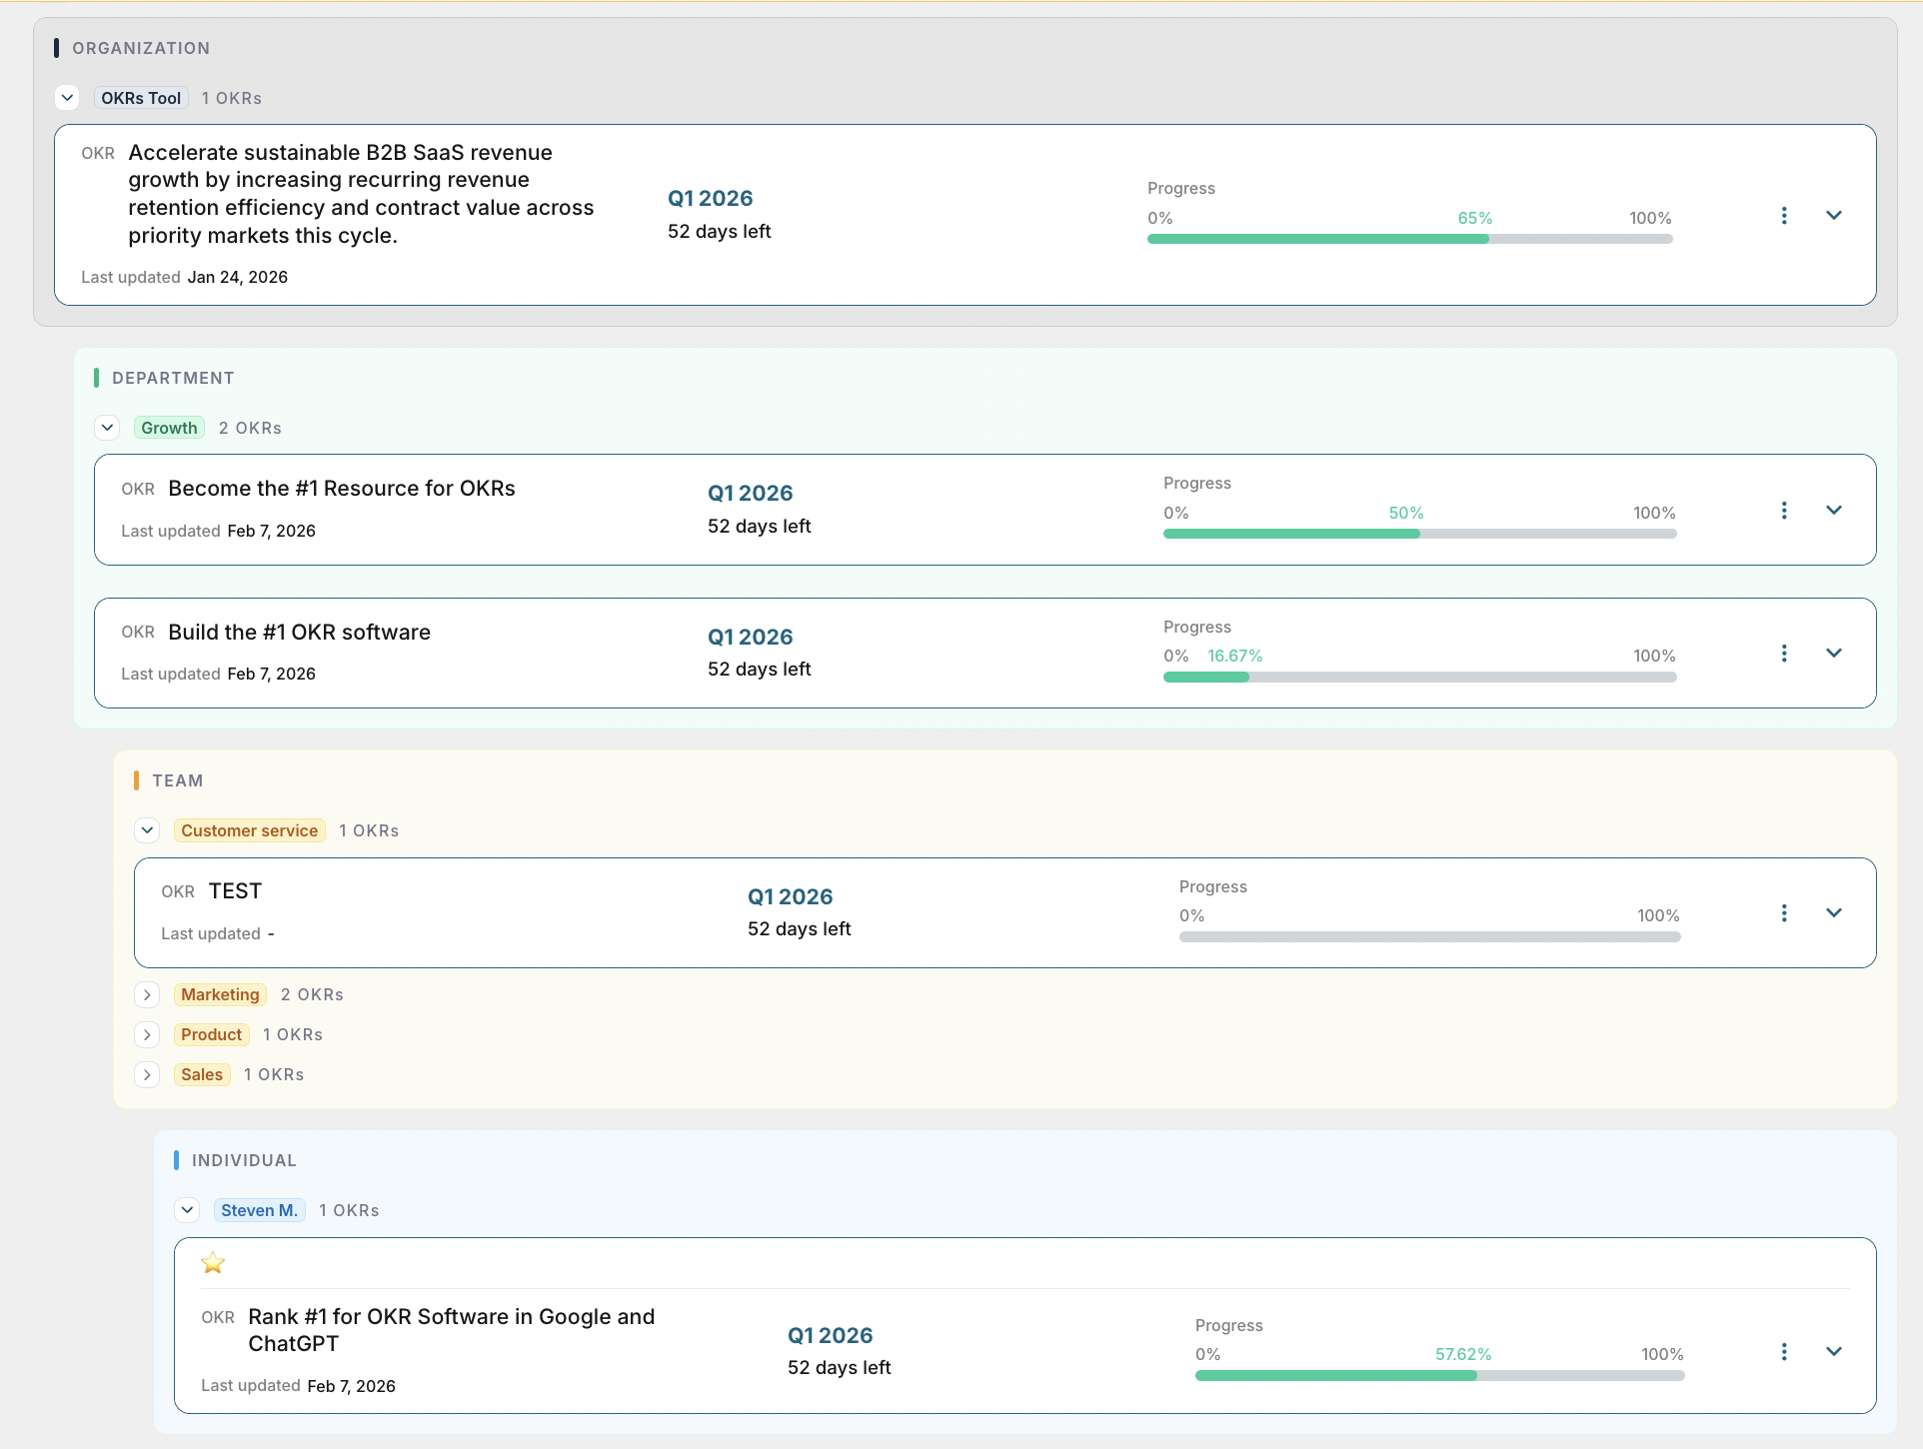Open the options menu on the TEST OKR
Screen dimensions: 1923x1449
[1783, 912]
